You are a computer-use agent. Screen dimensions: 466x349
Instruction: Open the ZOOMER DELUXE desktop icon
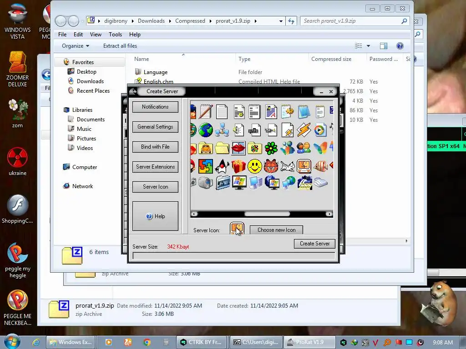coord(18,69)
